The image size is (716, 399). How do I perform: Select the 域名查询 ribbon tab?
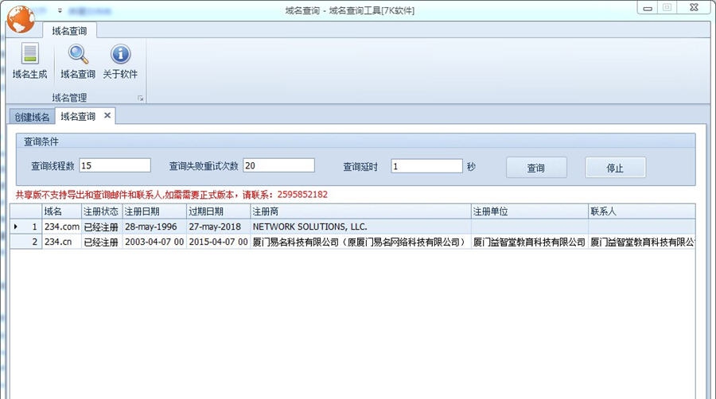[69, 31]
